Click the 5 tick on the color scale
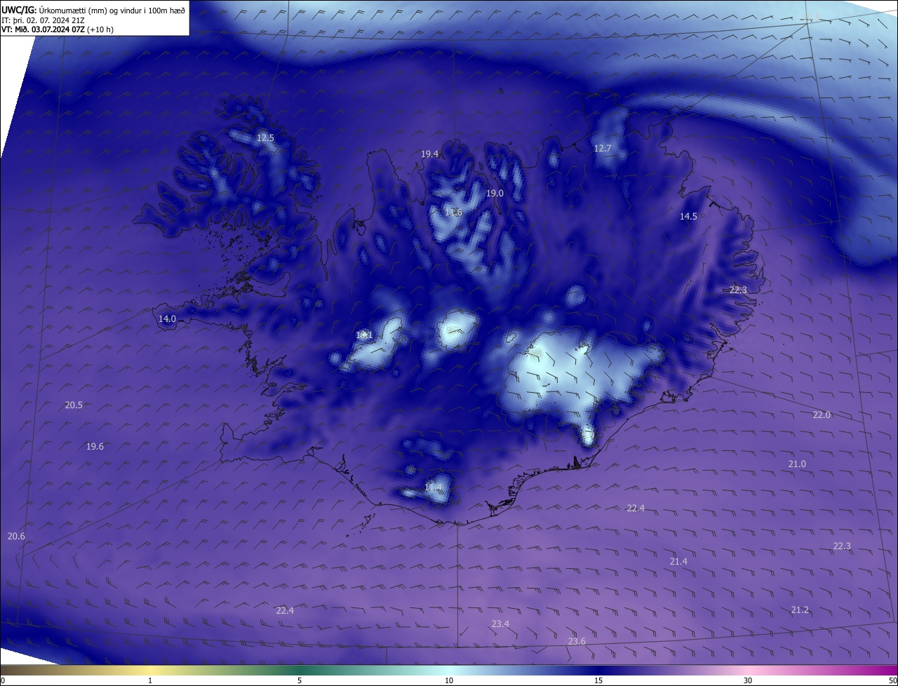 [300, 680]
